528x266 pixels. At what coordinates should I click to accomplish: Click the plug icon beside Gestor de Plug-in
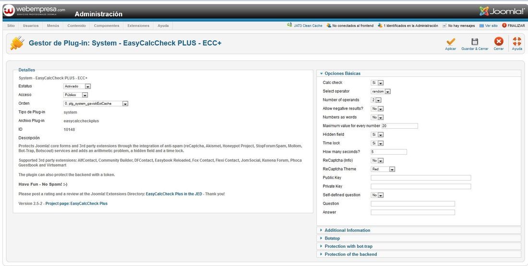tap(16, 43)
